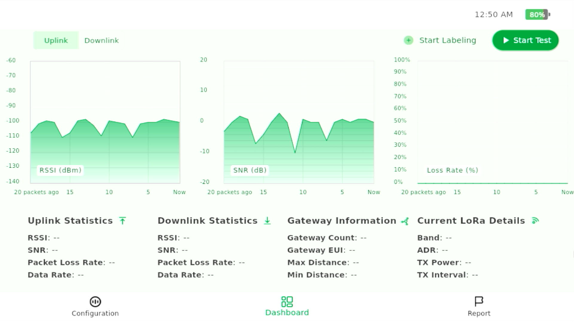The width and height of the screenshot is (574, 322).
Task: Click the Downlink Statistics download arrow icon
Action: 267,221
